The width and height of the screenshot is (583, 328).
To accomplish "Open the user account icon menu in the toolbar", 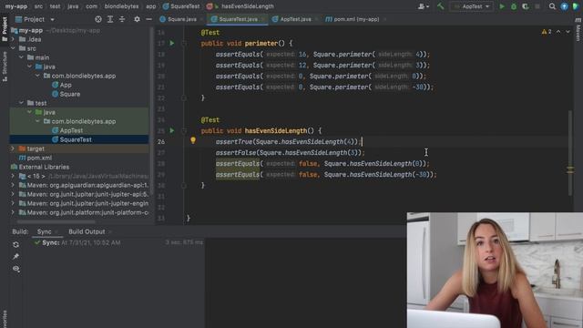I will [x=423, y=6].
